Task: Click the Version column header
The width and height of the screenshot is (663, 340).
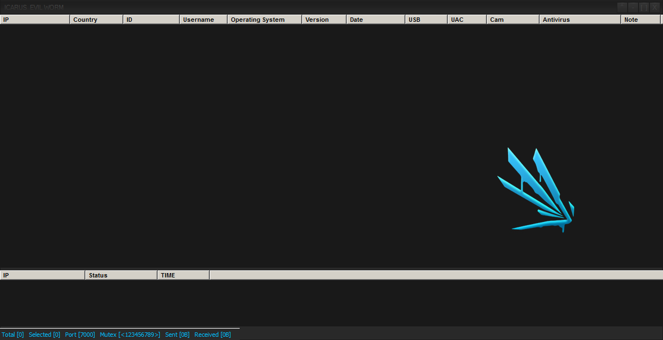Action: click(323, 20)
